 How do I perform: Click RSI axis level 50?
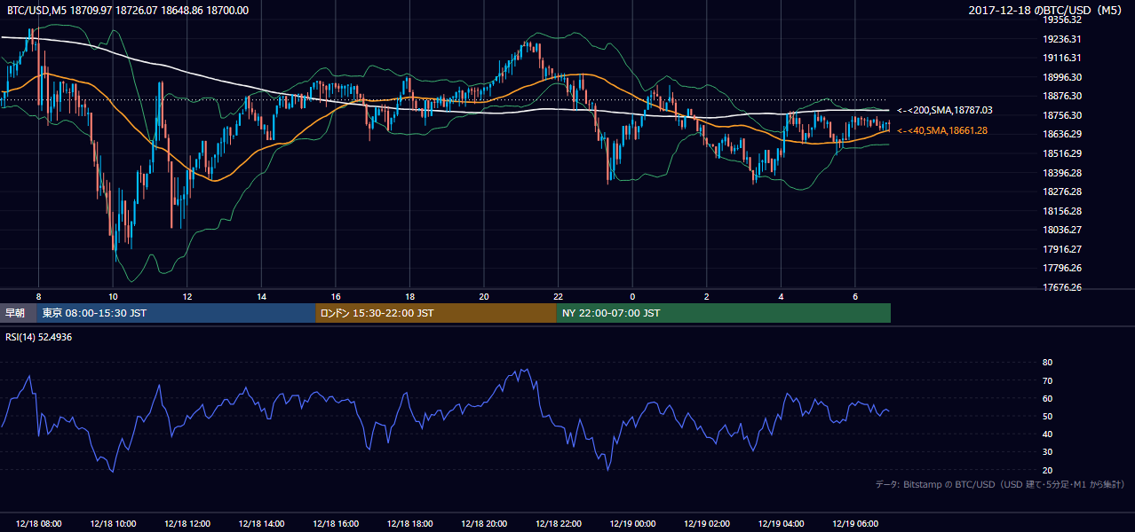coord(1048,416)
